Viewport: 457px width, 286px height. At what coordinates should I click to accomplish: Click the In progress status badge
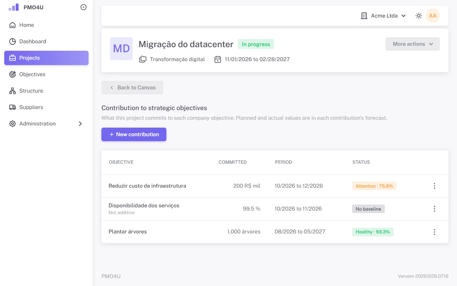(256, 44)
